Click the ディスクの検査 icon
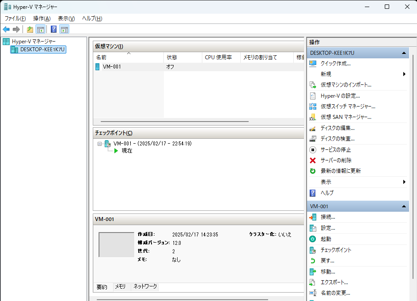The image size is (417, 301). pyautogui.click(x=313, y=139)
